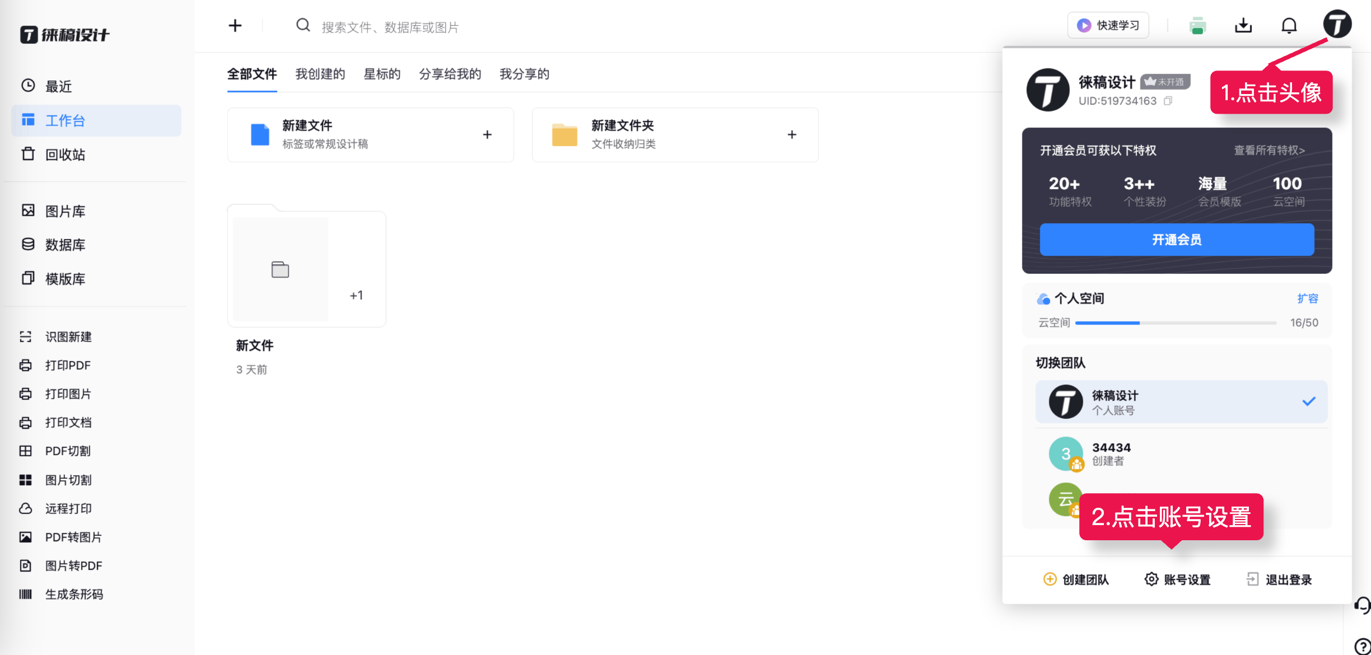Image resolution: width=1371 pixels, height=655 pixels.
Task: Click the 云空间 storage progress bar
Action: click(1176, 323)
